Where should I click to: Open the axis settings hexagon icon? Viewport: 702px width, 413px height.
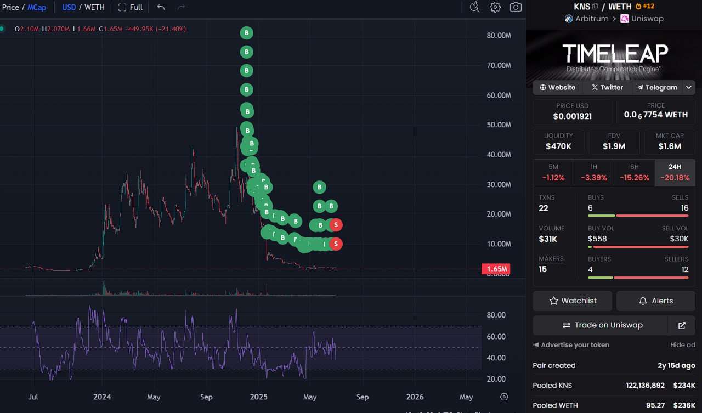click(504, 397)
